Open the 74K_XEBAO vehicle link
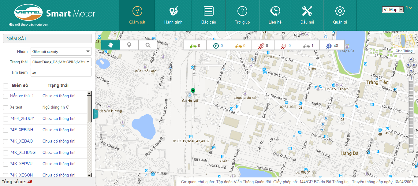Image resolution: width=418 pixels, height=186 pixels. point(21,141)
